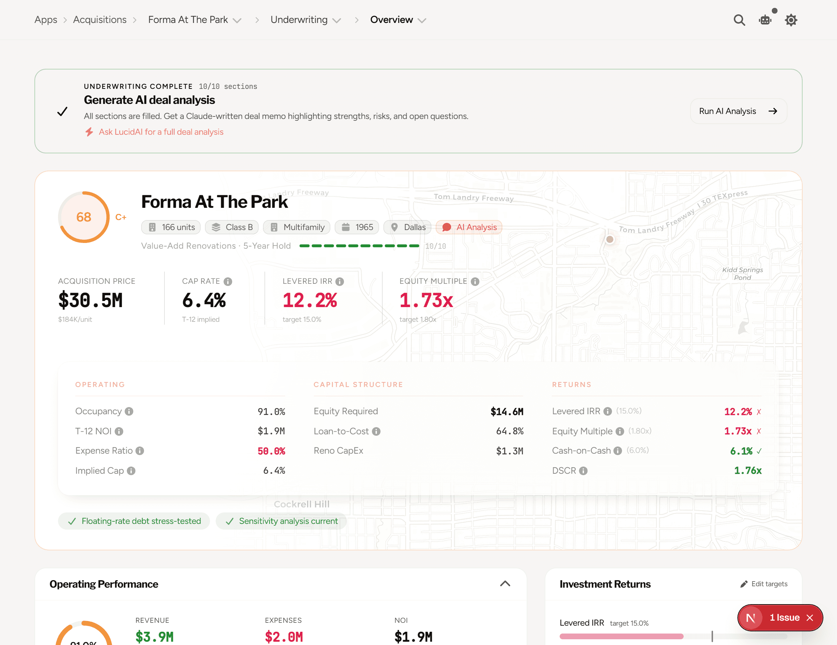
Task: Click the Levered IRR pink progress bar
Action: pos(621,636)
